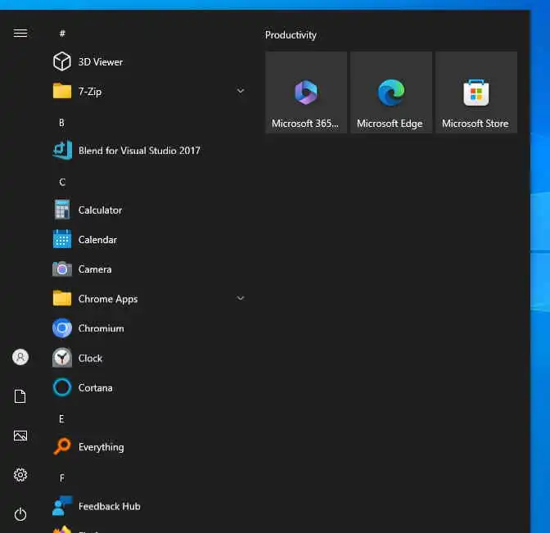Click the Calculator label text
This screenshot has height=533, width=550.
pyautogui.click(x=100, y=210)
